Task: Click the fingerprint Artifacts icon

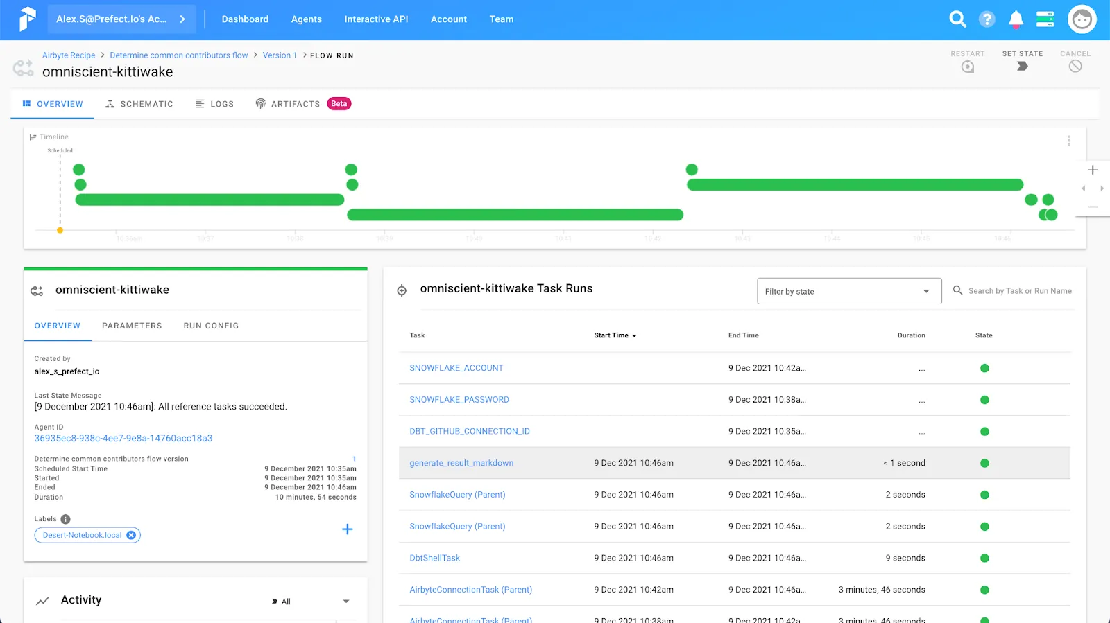Action: [x=261, y=104]
